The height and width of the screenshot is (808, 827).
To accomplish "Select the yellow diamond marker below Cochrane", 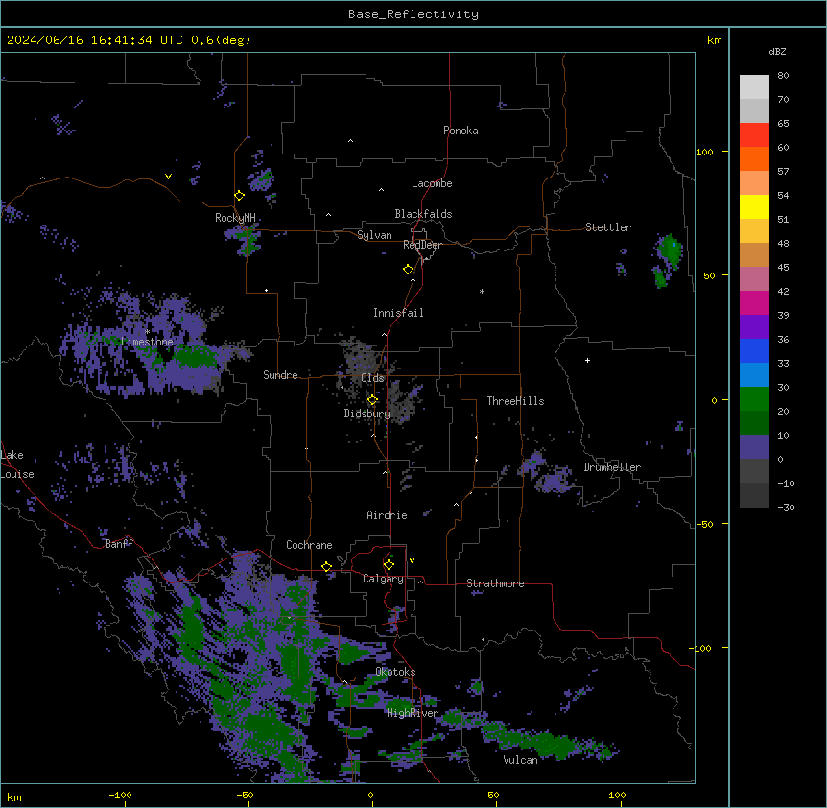I will 326,566.
